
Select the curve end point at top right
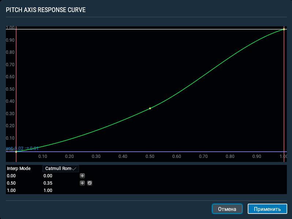coord(284,29)
